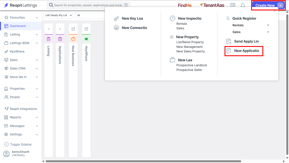Open New Business column external link
Image resolution: width=289 pixels, height=163 pixels.
tap(73, 29)
